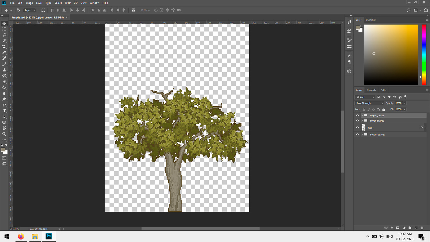Select the Zoom tool in the toolbar
430x242 pixels.
[4, 134]
